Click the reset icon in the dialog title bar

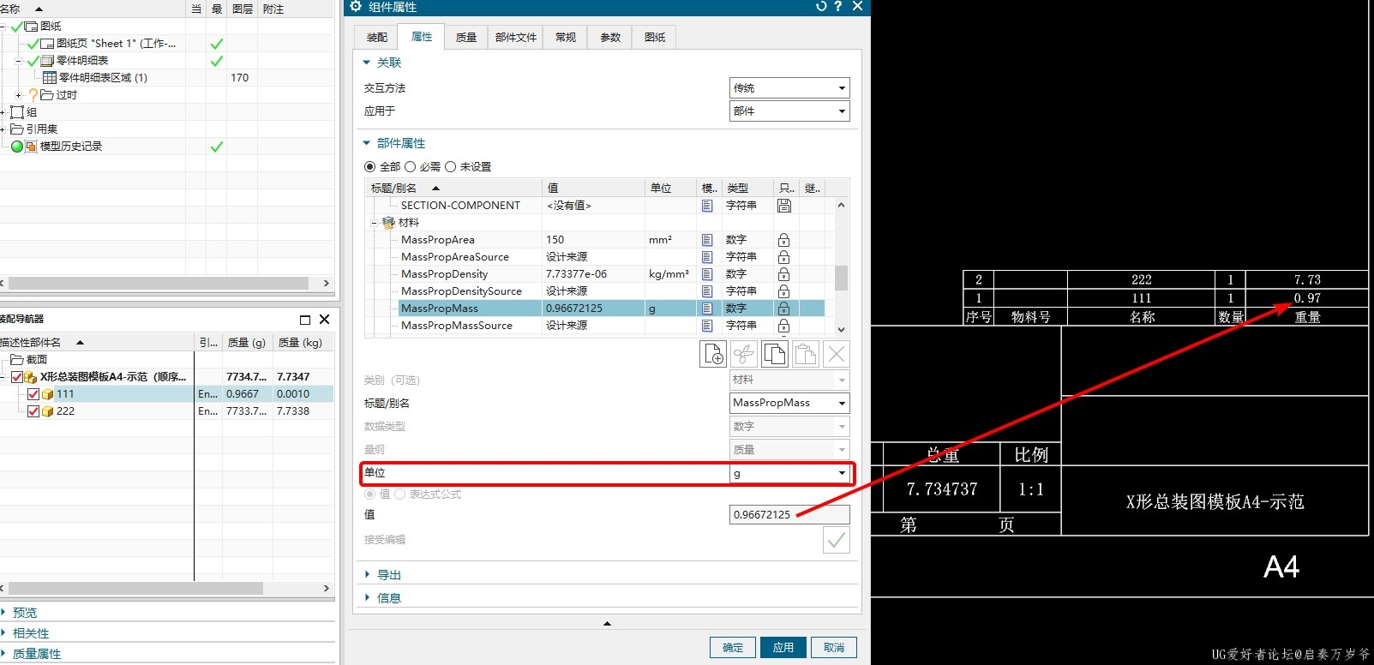820,7
